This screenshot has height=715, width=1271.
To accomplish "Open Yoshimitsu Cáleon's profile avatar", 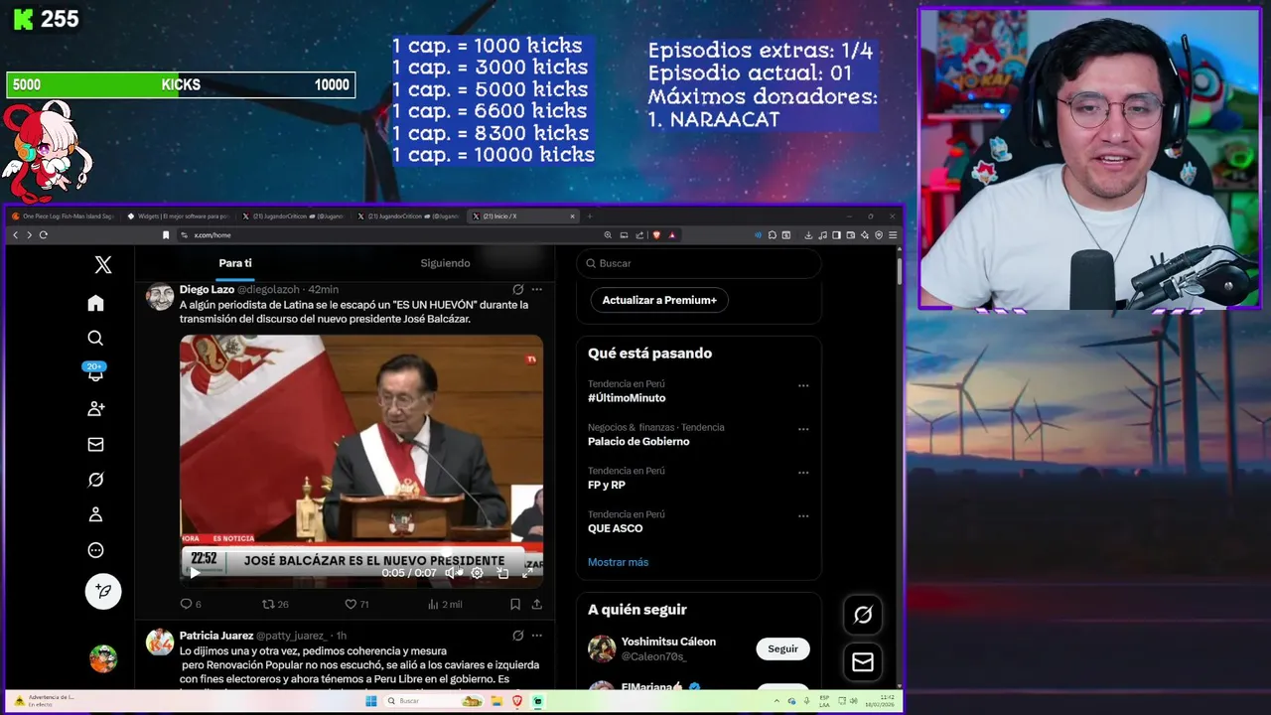I will click(x=602, y=648).
